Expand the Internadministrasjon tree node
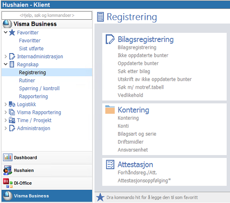The image size is (230, 203). pos(6,56)
